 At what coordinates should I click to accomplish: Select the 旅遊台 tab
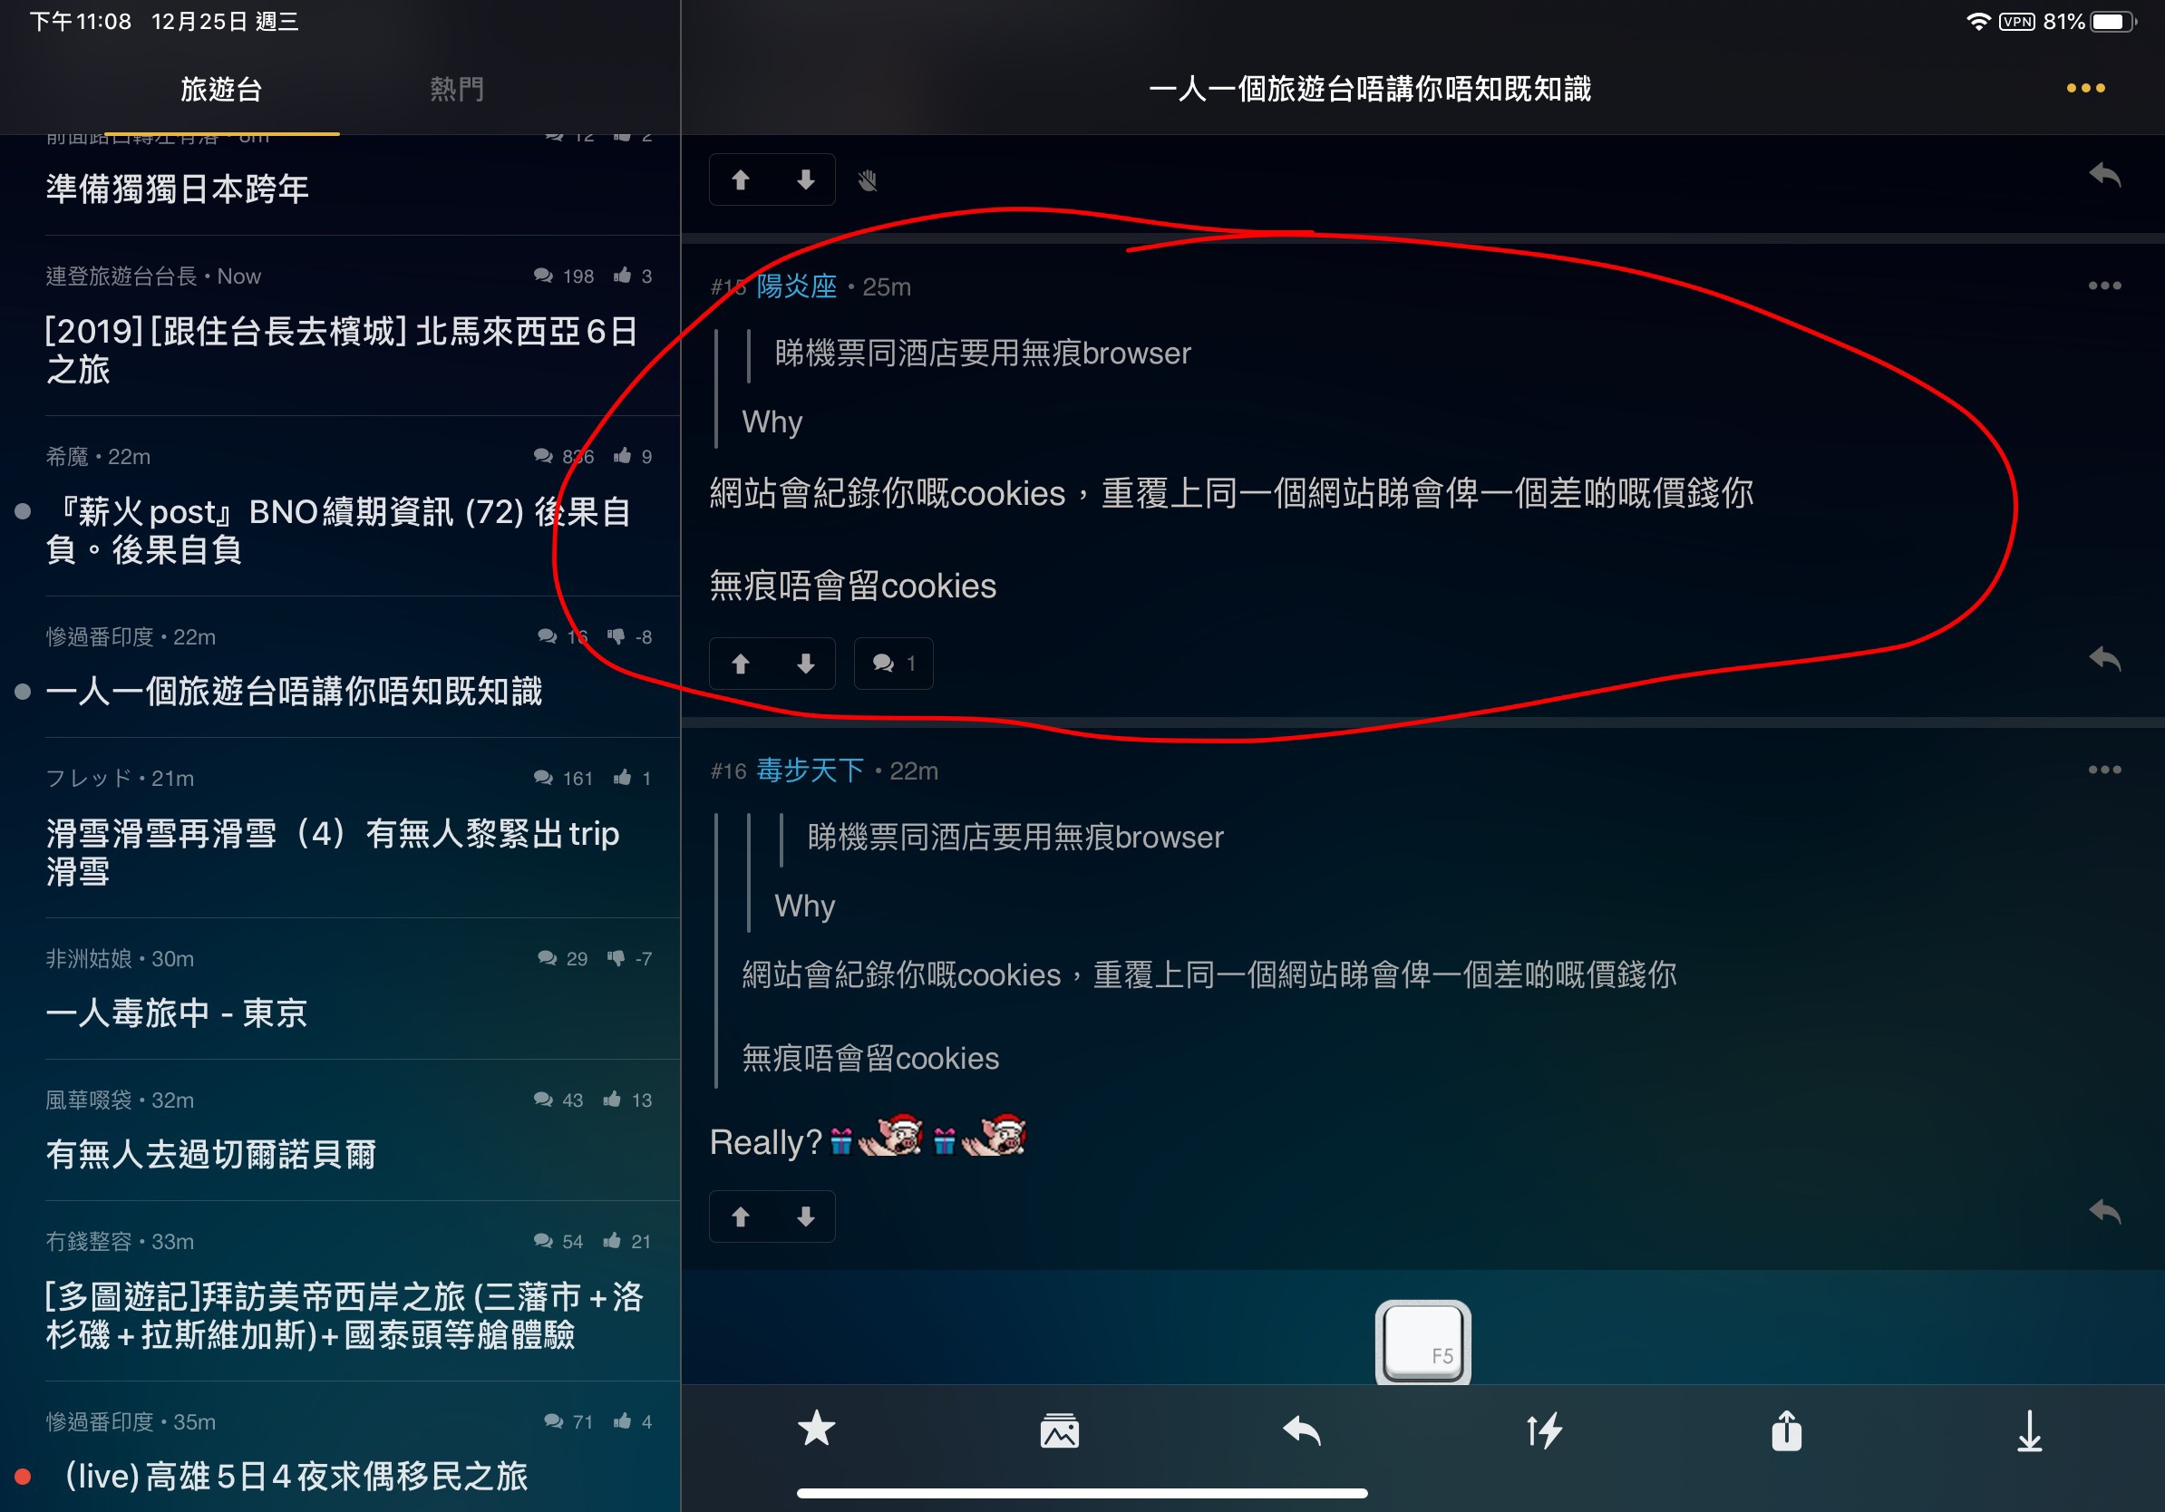[221, 90]
